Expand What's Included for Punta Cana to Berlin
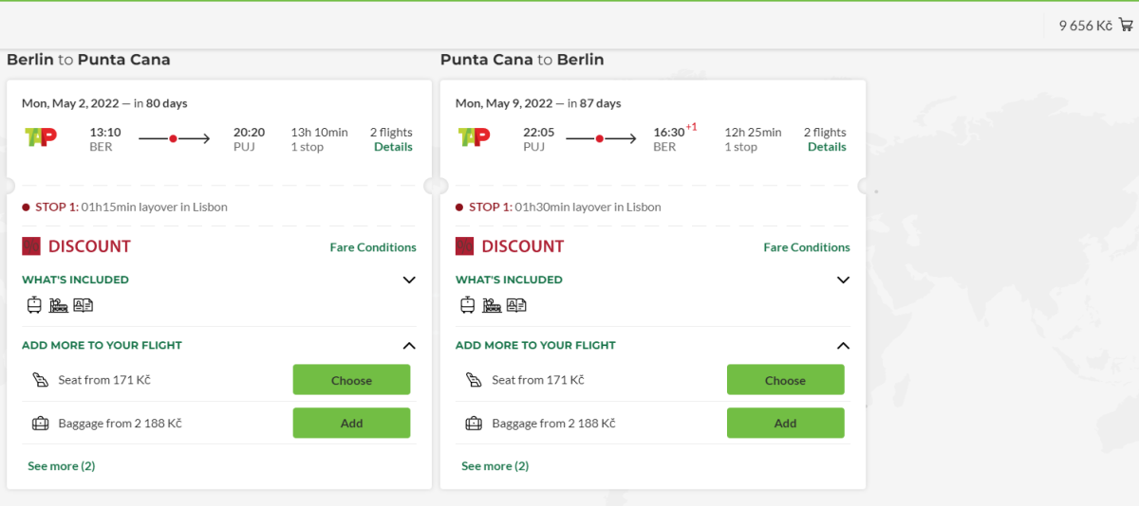 [843, 280]
